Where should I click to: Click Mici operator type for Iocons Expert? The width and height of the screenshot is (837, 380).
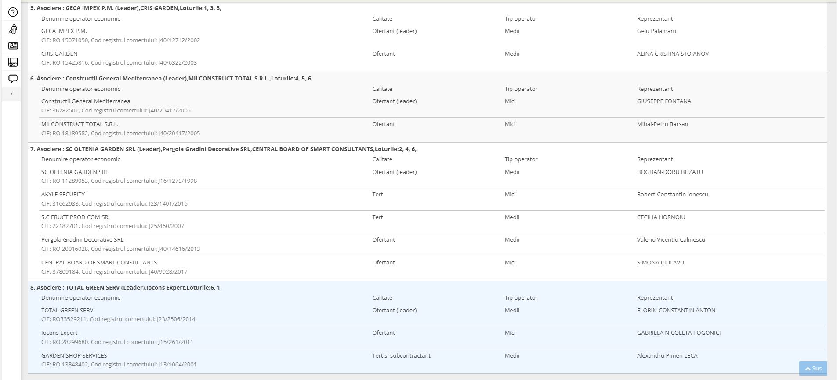pyautogui.click(x=510, y=333)
